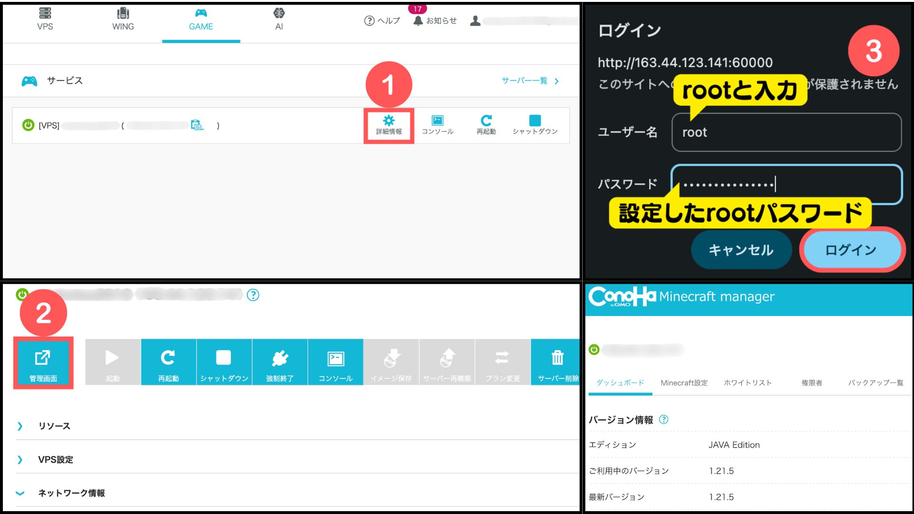Click the パスワード input field
Screen dimensions: 914x514
click(x=786, y=184)
